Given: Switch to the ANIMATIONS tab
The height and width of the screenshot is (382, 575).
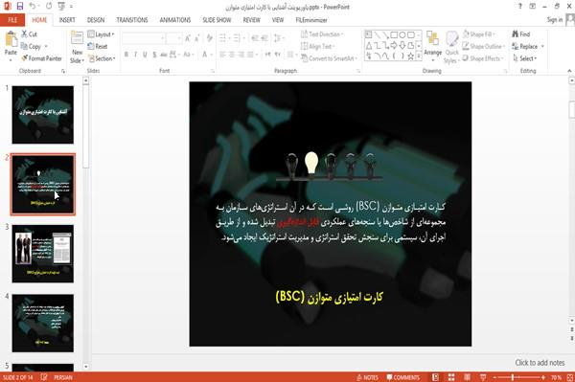Looking at the screenshot, I should click(175, 20).
